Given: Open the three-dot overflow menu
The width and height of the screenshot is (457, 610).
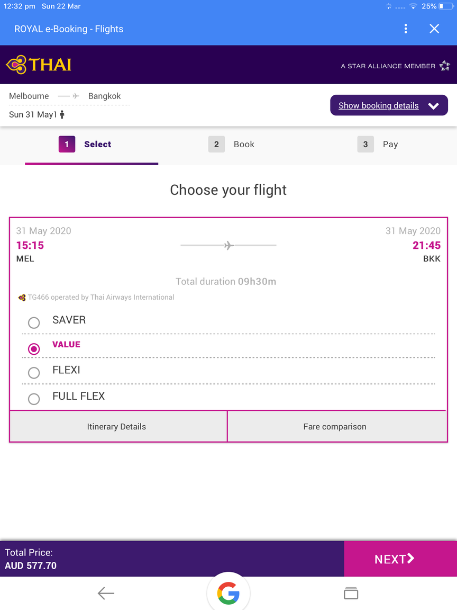Looking at the screenshot, I should coord(406,29).
